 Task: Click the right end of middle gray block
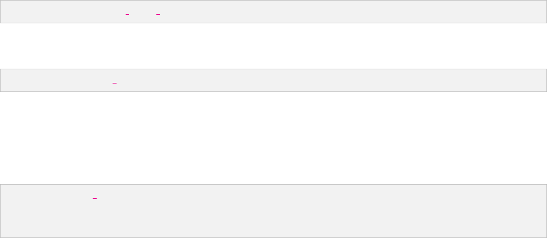click(539, 81)
